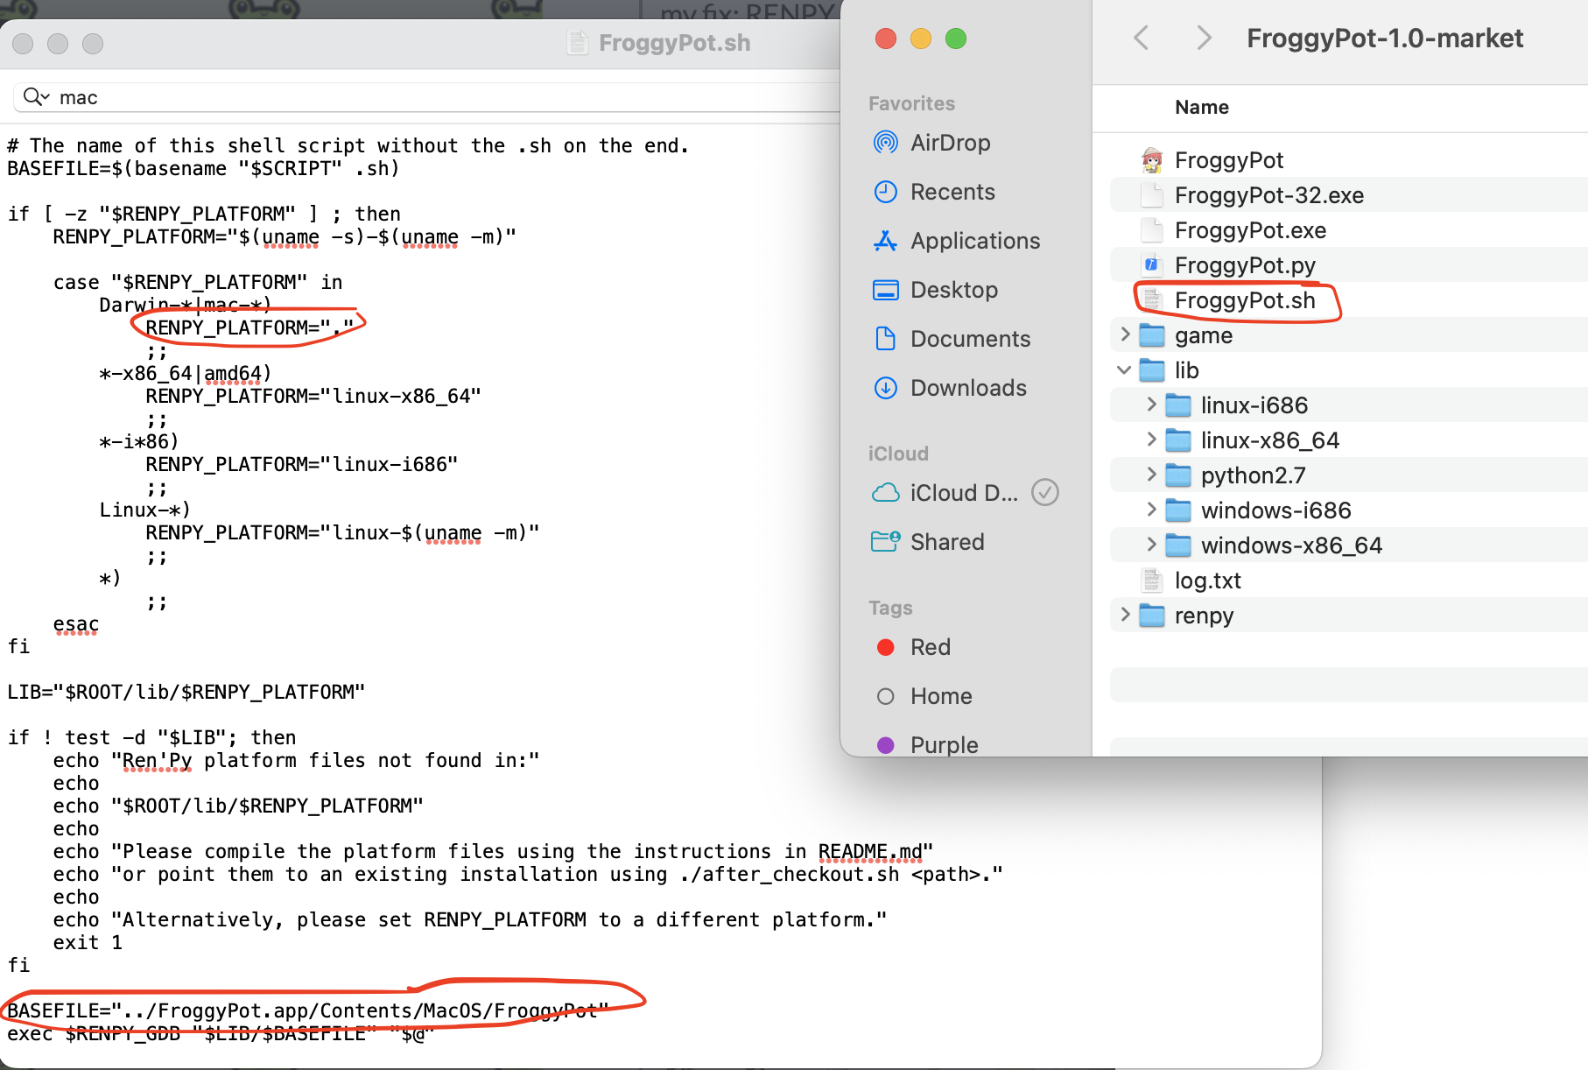1588x1070 pixels.
Task: Expand the python2.7 folder
Action: click(1151, 475)
